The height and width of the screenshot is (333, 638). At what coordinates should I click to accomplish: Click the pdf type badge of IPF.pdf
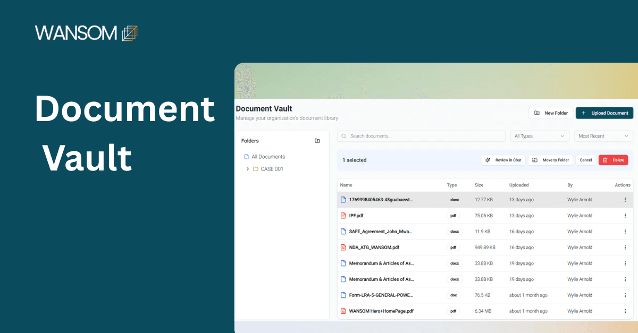(453, 216)
